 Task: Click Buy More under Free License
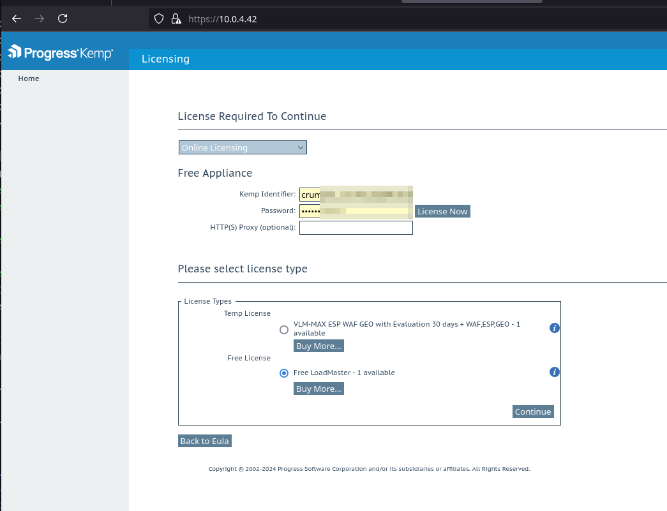[319, 389]
